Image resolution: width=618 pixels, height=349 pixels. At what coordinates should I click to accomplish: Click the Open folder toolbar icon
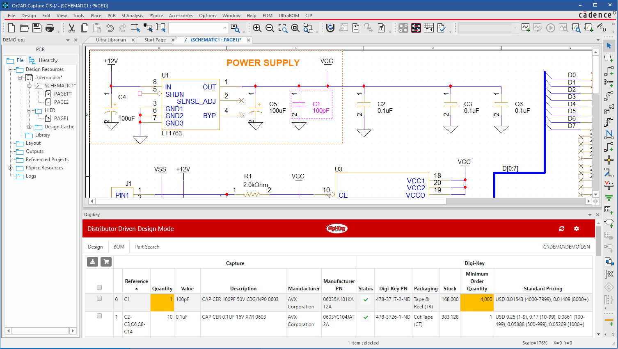[x=24, y=28]
